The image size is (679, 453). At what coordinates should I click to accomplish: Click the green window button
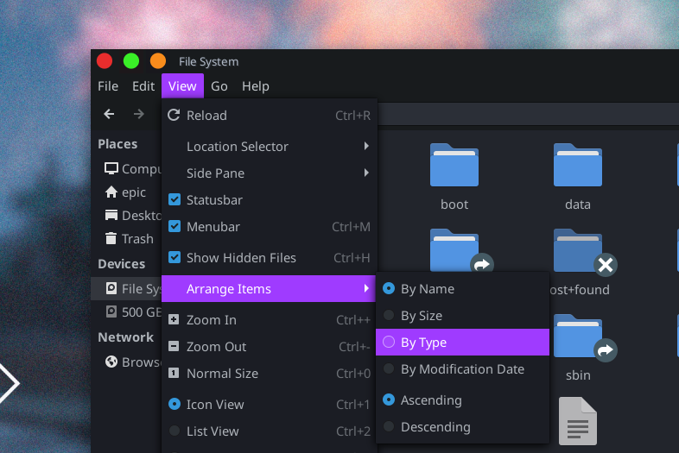[131, 61]
